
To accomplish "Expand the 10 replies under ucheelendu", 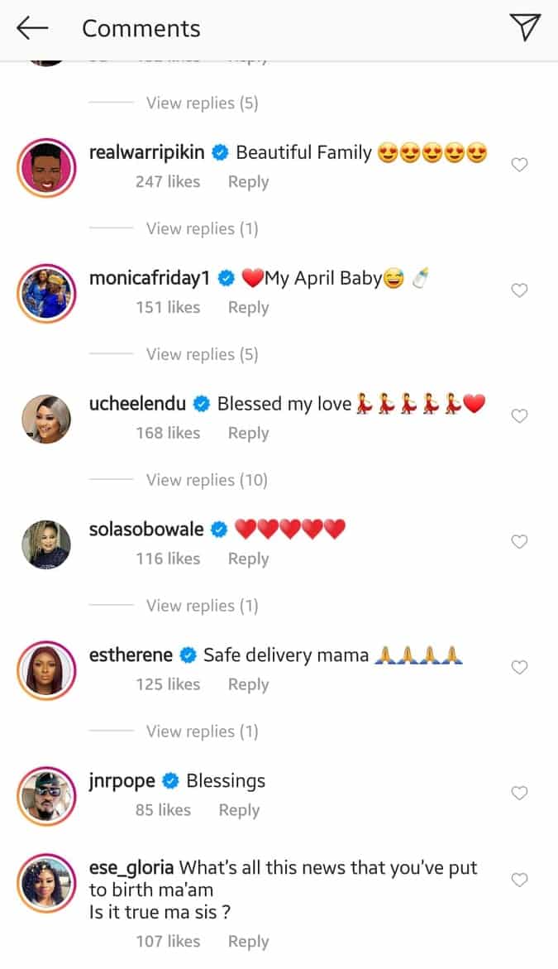I will 207,480.
